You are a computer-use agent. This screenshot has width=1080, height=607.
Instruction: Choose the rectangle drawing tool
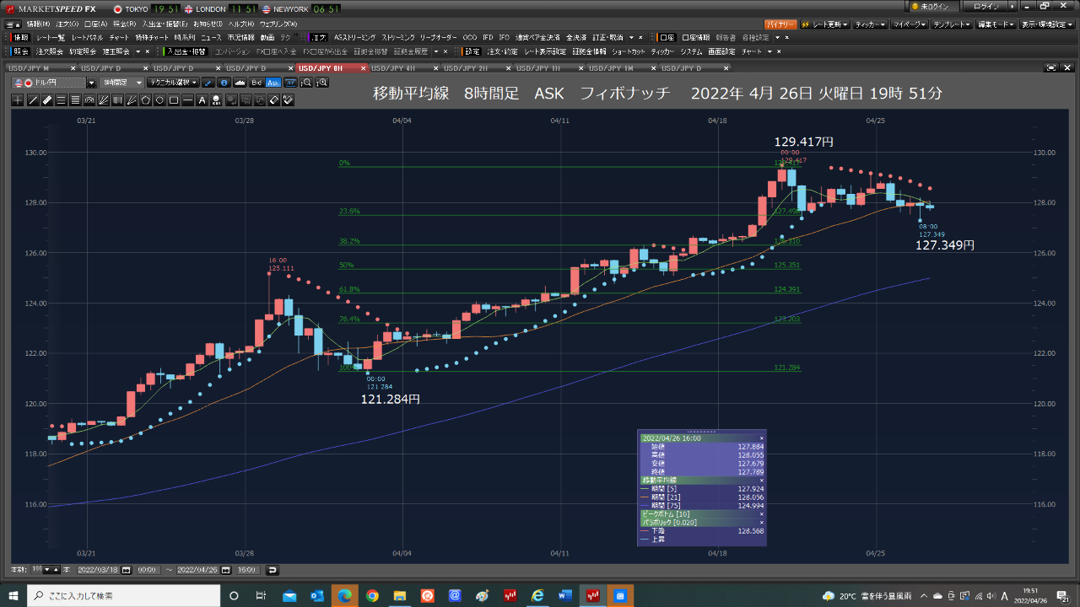pos(173,100)
